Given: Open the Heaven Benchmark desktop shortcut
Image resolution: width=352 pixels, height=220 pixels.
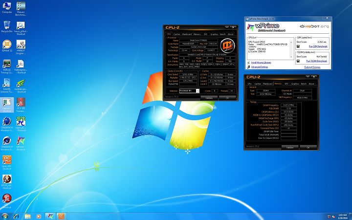Looking at the screenshot, I should tap(21, 9).
